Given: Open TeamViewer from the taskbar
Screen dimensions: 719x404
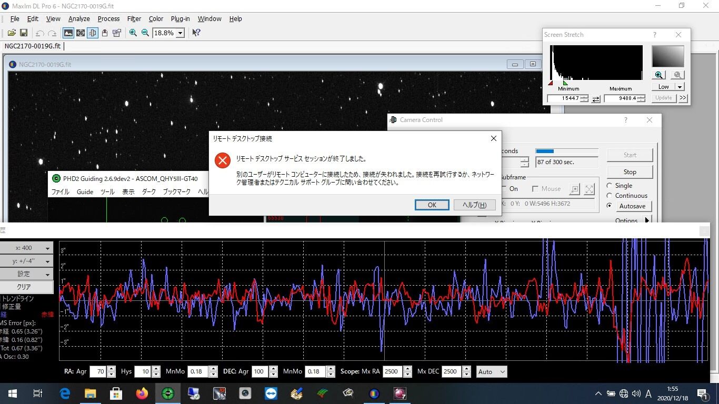Looking at the screenshot, I should click(271, 393).
